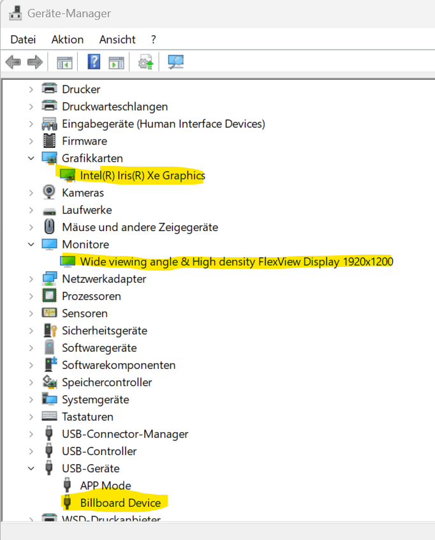Click the Drucker printer icon
This screenshot has height=540, width=435.
click(x=49, y=89)
